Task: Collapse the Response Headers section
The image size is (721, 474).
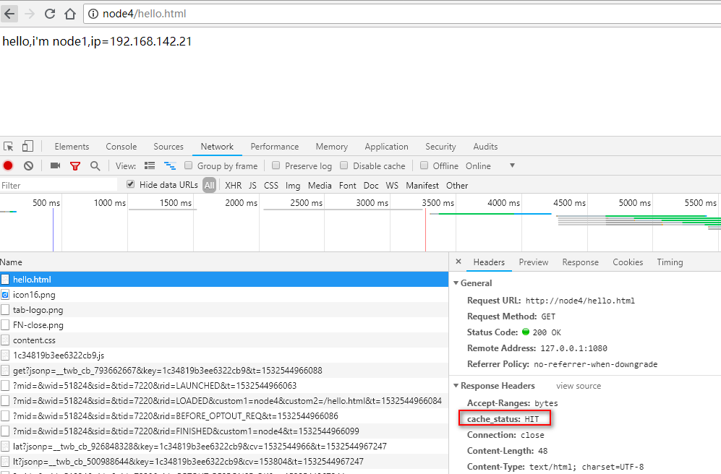Action: [x=456, y=386]
